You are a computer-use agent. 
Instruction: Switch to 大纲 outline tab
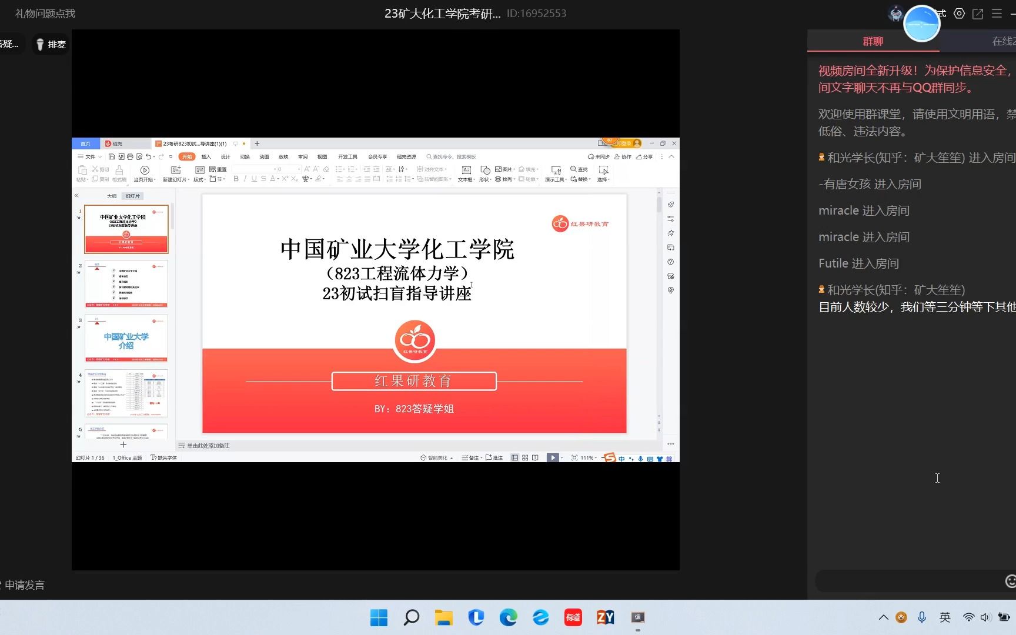[112, 196]
